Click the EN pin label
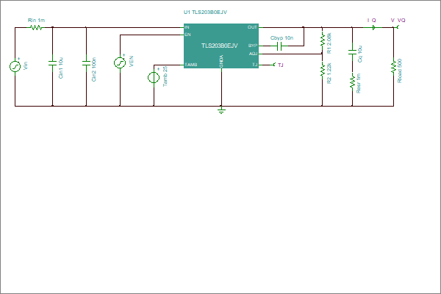441x294 pixels. tap(187, 35)
